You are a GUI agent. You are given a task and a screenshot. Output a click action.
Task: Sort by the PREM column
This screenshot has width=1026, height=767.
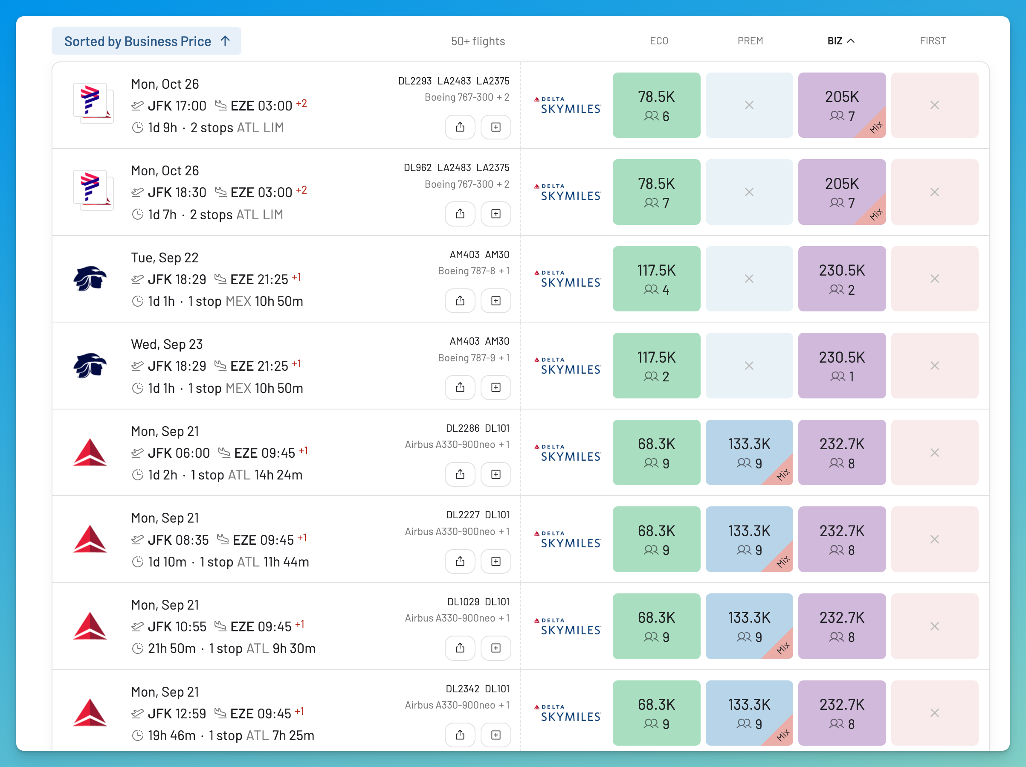(750, 41)
